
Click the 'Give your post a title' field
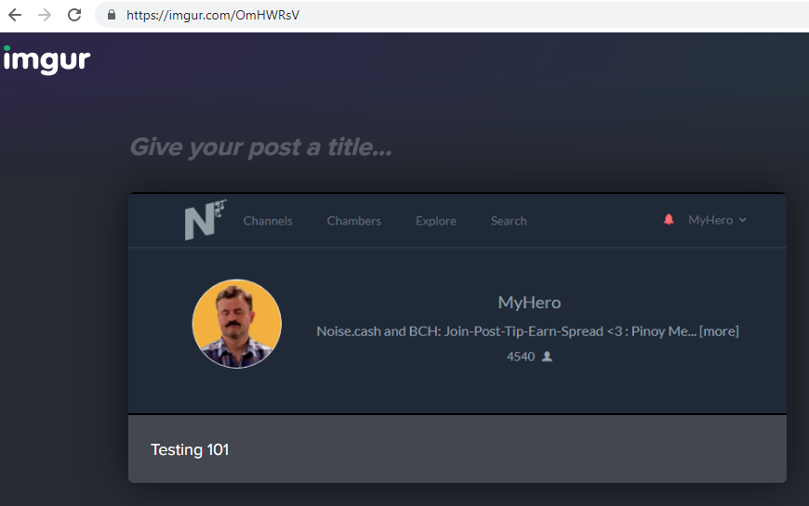(x=260, y=147)
